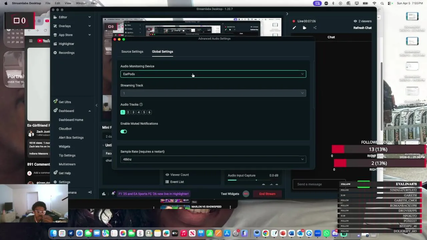
Task: Click the logout arrow icon in sidebar
Action: pyautogui.click(x=89, y=192)
